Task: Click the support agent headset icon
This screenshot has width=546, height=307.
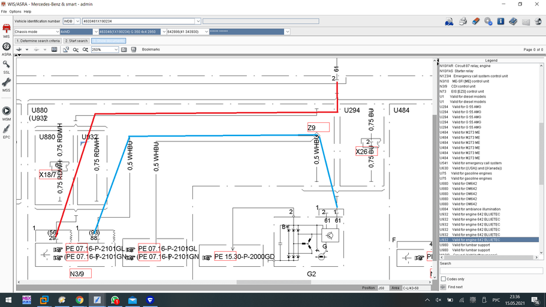Action: 538,22
